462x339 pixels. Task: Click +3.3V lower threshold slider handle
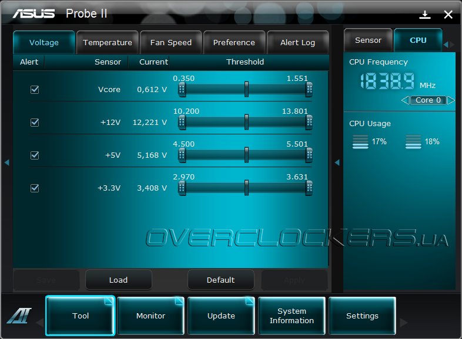tap(182, 188)
